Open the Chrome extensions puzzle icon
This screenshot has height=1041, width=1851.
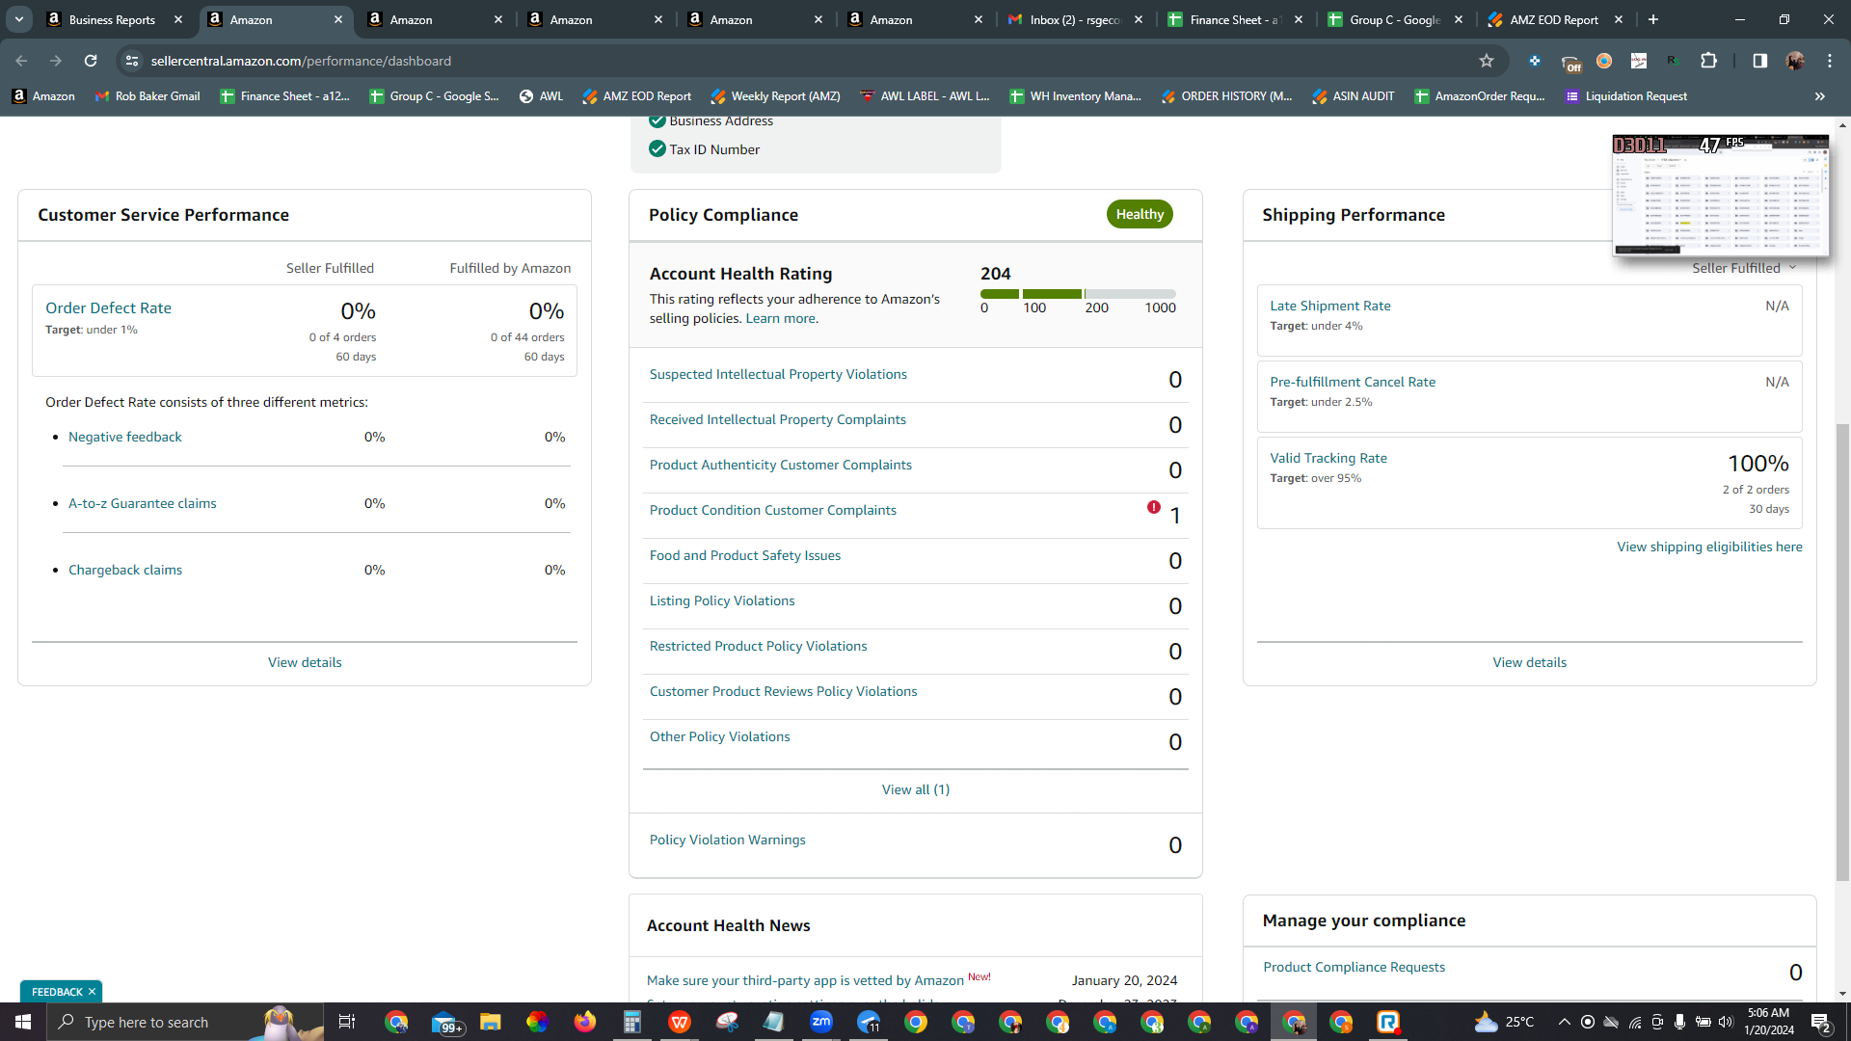point(1708,61)
